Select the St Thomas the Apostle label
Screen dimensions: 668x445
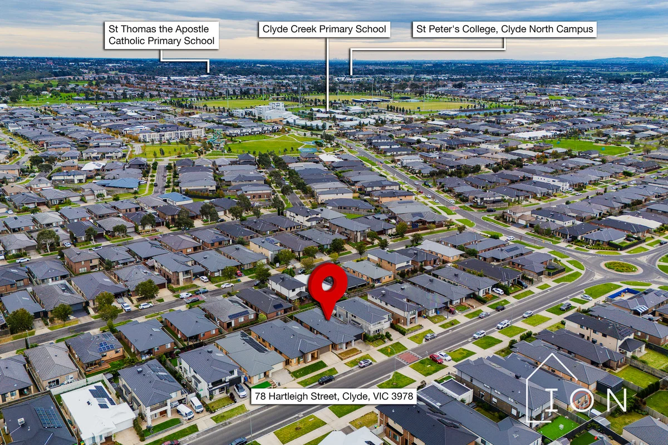161,36
